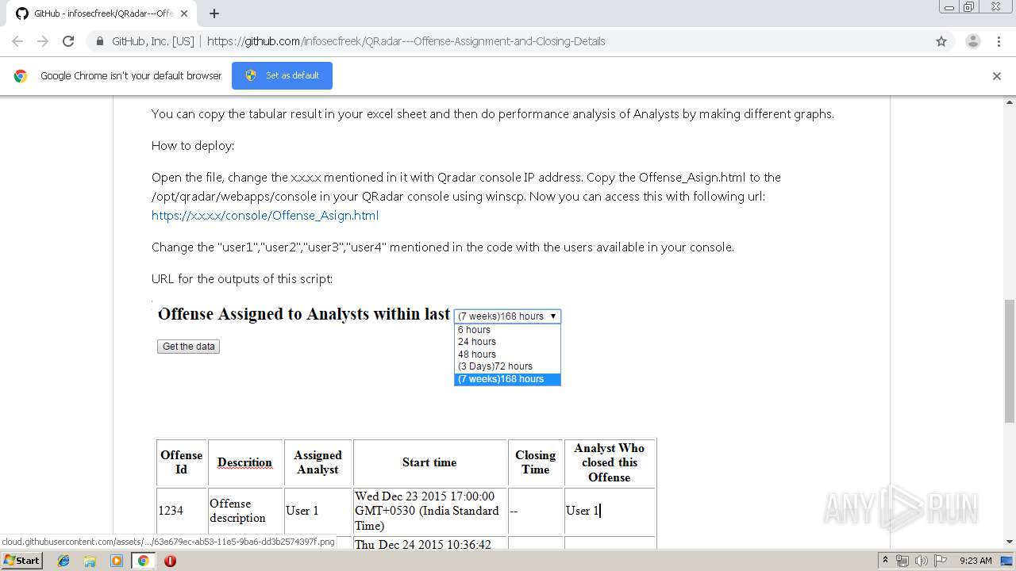Click 'How to deploy:' text
The height and width of the screenshot is (571, 1016).
193,146
